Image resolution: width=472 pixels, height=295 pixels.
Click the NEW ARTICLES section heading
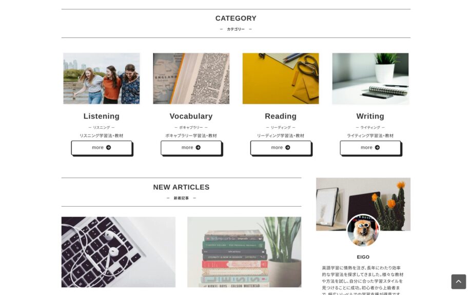point(181,187)
